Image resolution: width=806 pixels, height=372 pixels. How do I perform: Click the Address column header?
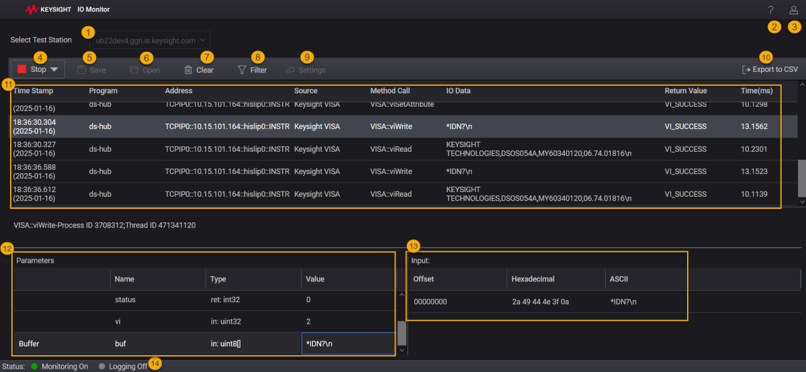[x=178, y=91]
